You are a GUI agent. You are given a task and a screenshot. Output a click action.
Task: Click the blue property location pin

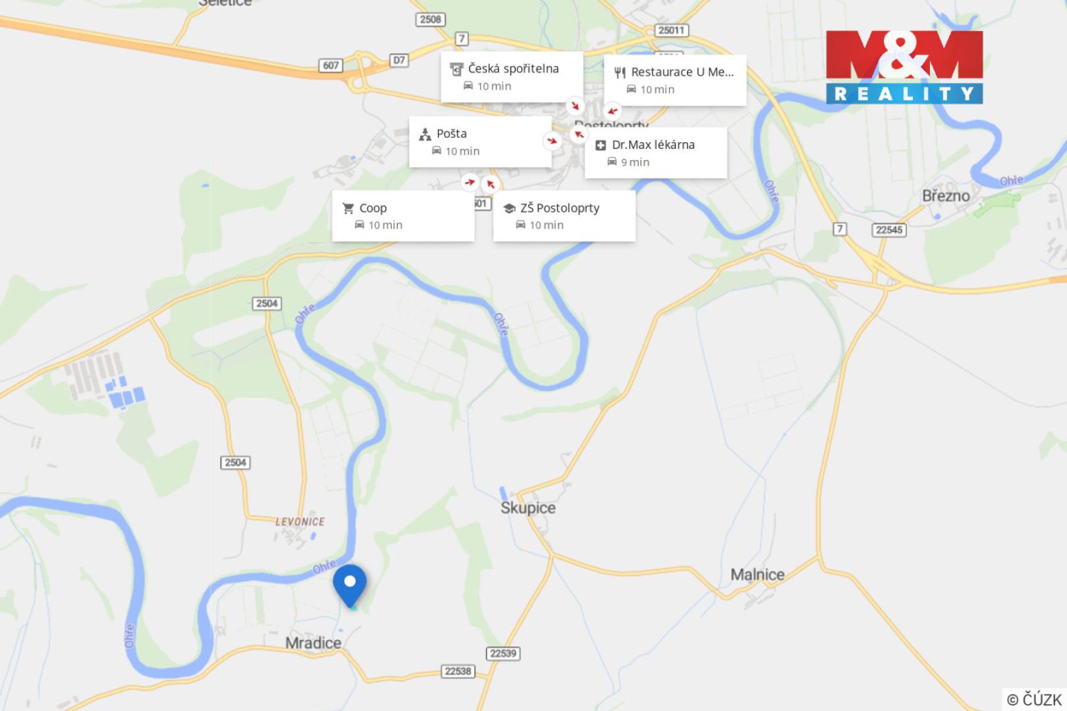[x=350, y=586]
